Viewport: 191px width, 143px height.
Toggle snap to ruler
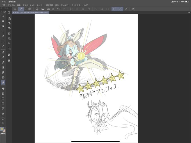(x=115, y=9)
